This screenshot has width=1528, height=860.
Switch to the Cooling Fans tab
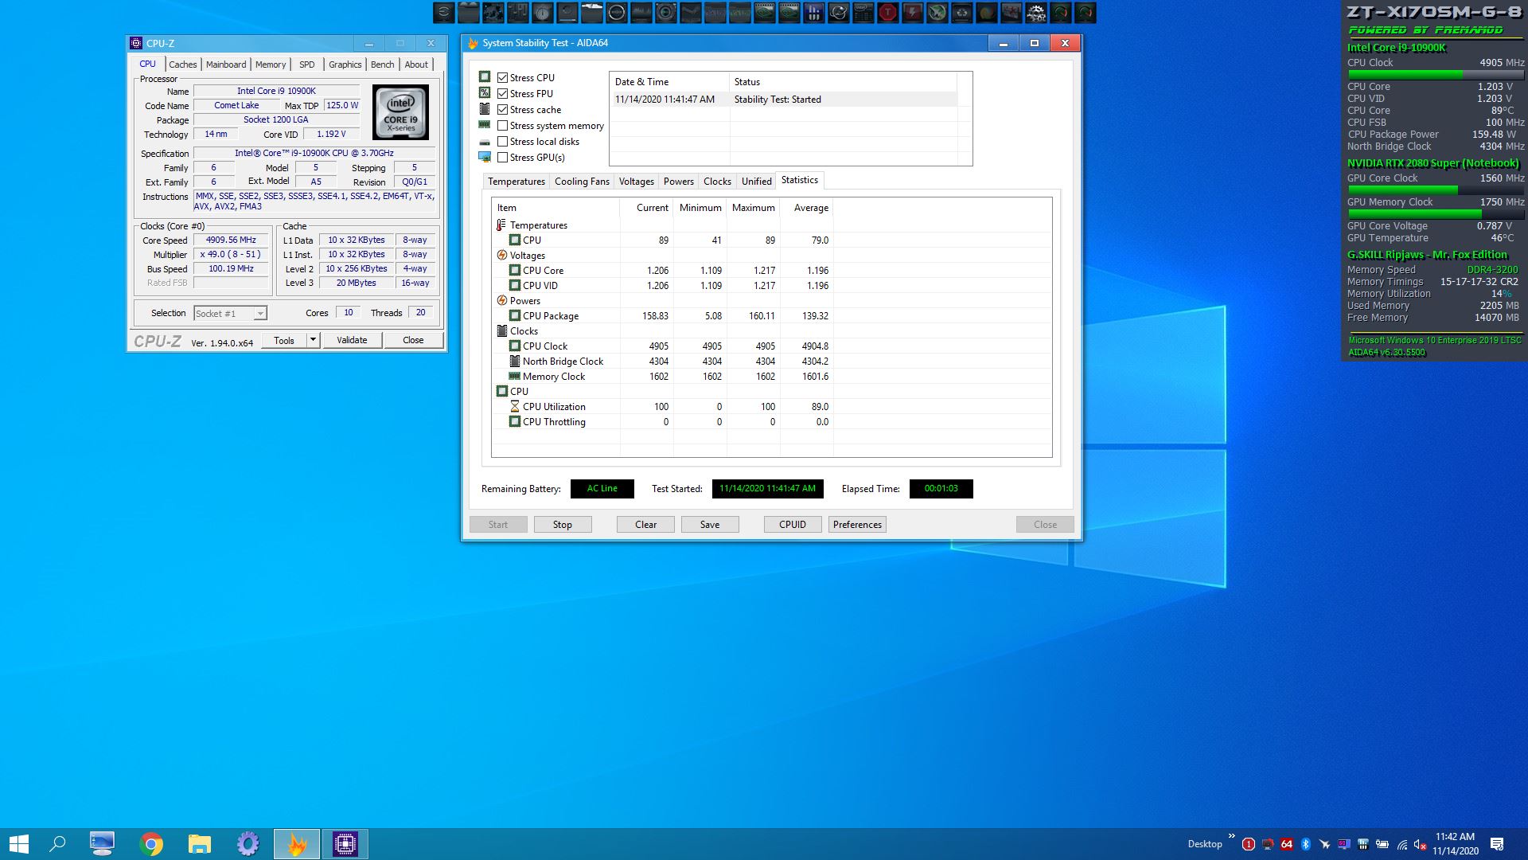582,182
